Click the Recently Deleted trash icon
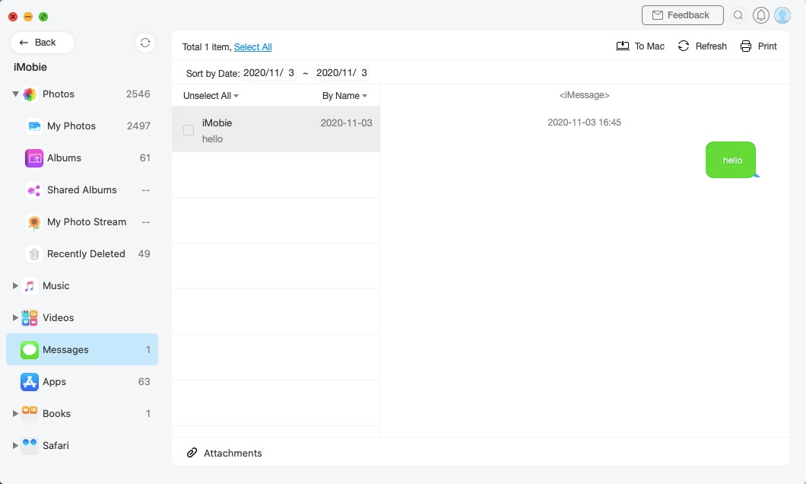 tap(34, 254)
